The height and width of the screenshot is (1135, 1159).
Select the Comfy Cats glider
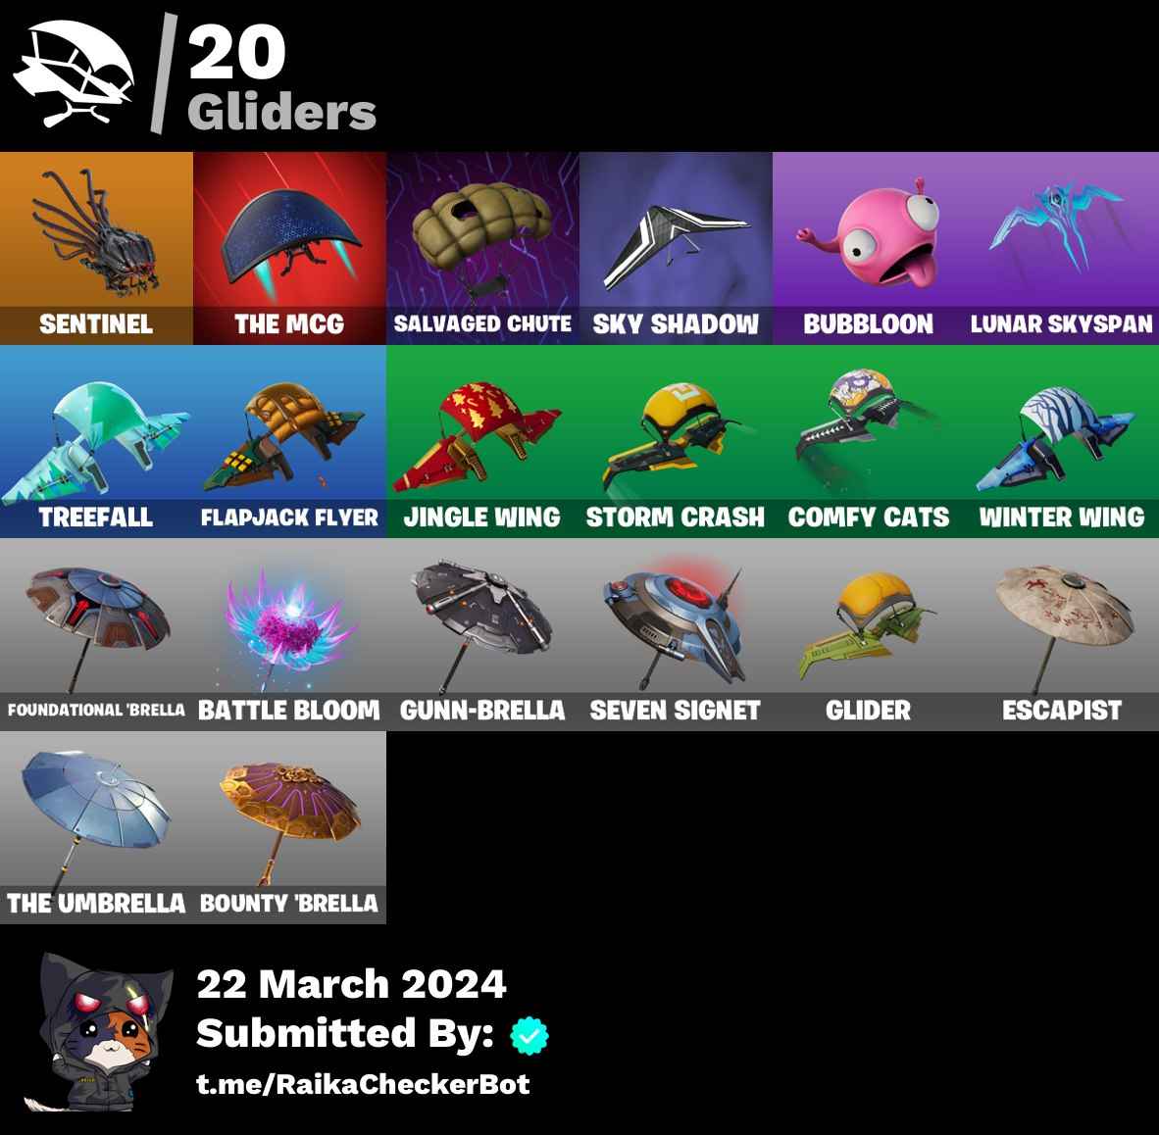(x=869, y=441)
